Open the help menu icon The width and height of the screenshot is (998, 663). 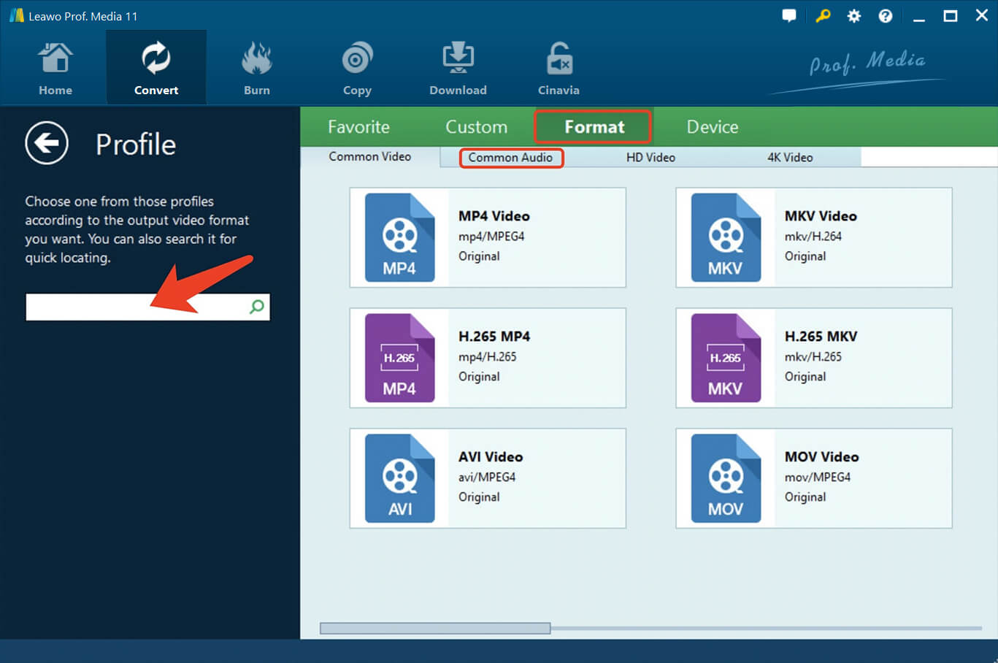885,15
